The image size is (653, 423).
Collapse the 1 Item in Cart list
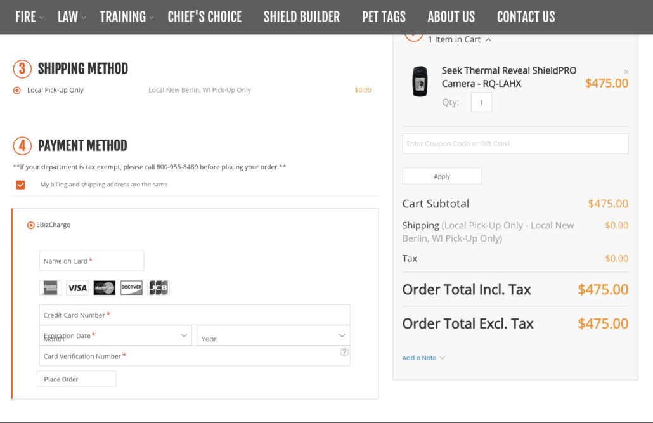(x=488, y=39)
